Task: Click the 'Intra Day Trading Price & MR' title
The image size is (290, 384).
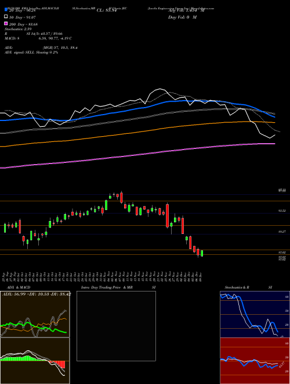Action: [x=107, y=287]
